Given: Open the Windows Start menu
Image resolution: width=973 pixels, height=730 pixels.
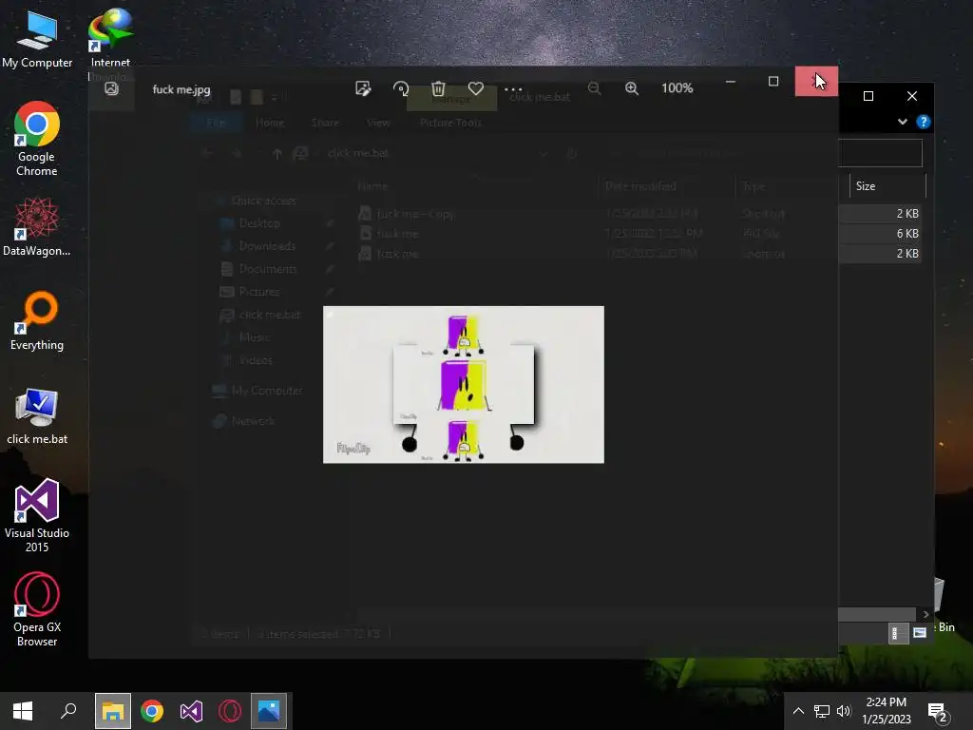Looking at the screenshot, I should pos(23,711).
